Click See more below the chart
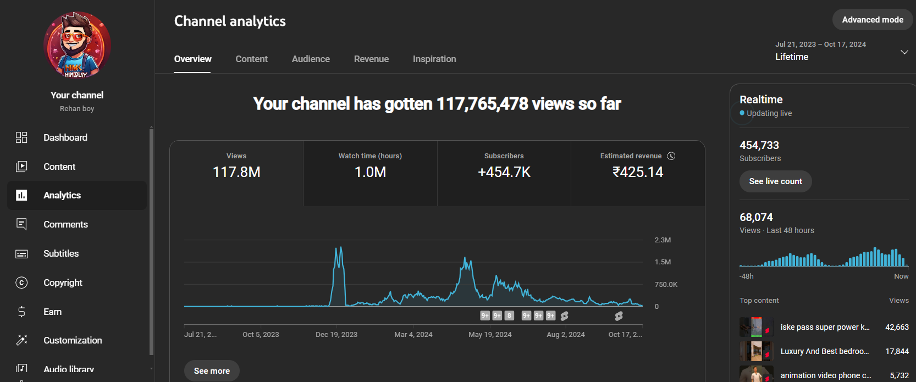Screen dimensions: 916x382 point(212,371)
